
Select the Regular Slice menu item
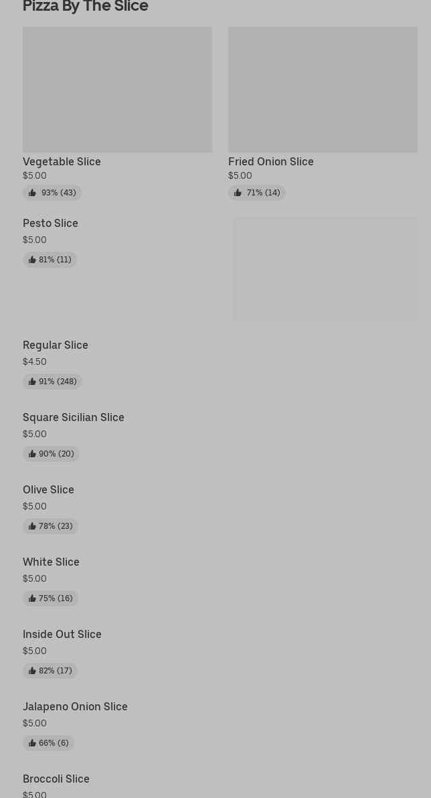[x=56, y=345]
